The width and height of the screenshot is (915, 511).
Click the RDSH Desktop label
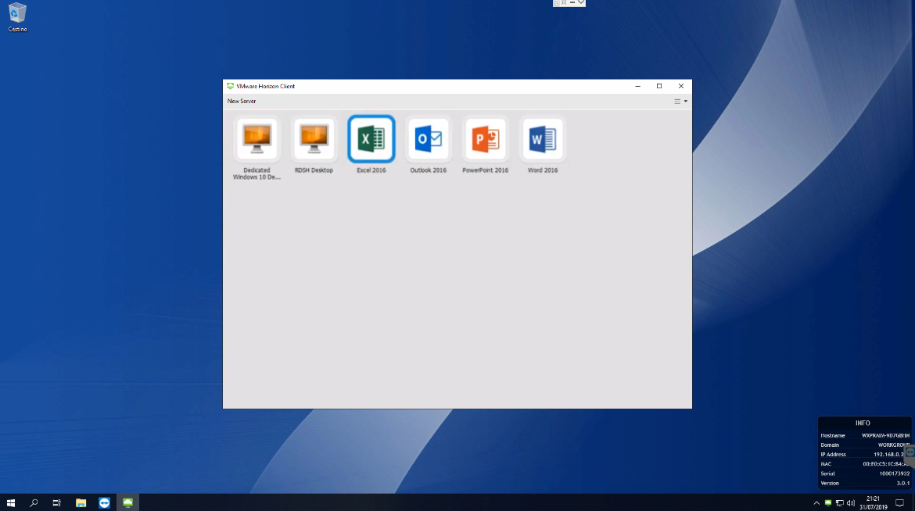click(314, 170)
